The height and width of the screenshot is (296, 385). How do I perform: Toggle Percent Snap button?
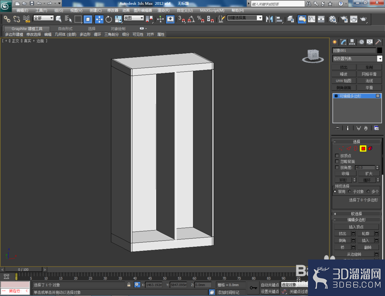201,19
